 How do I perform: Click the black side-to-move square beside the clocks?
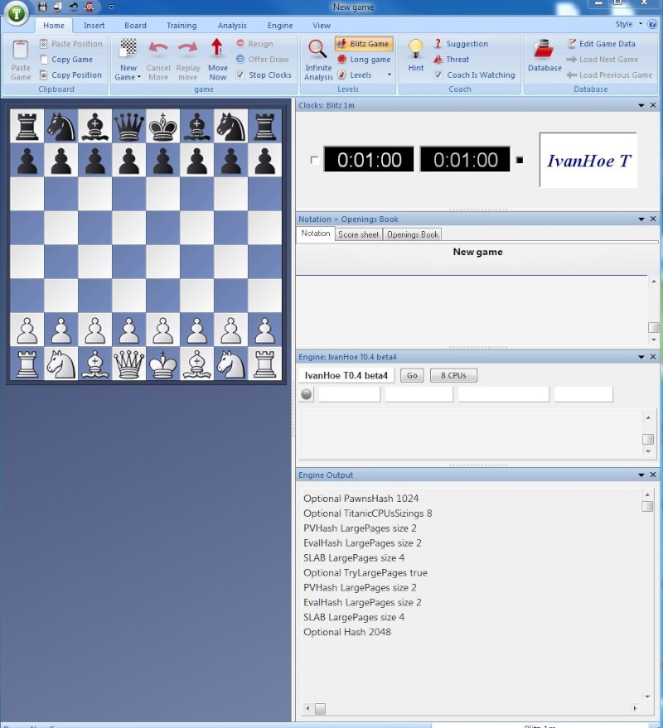[x=520, y=160]
